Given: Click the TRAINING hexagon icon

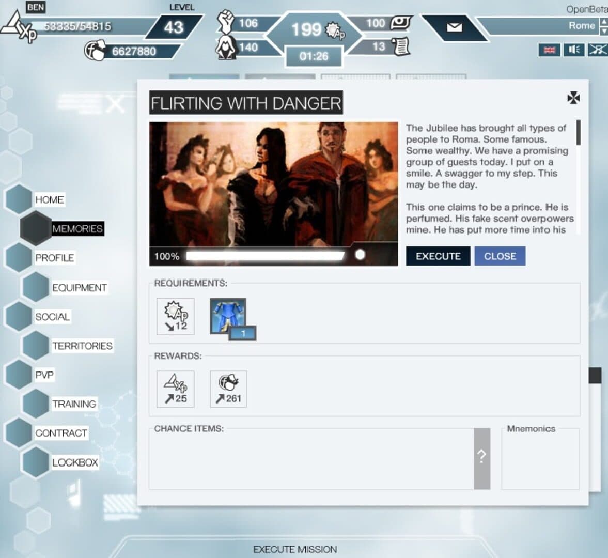Looking at the screenshot, I should [36, 404].
